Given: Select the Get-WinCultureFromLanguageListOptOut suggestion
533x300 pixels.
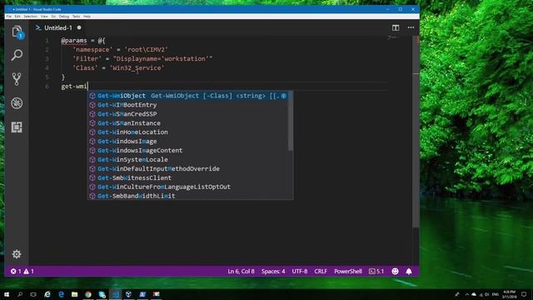Looking at the screenshot, I should (188, 187).
